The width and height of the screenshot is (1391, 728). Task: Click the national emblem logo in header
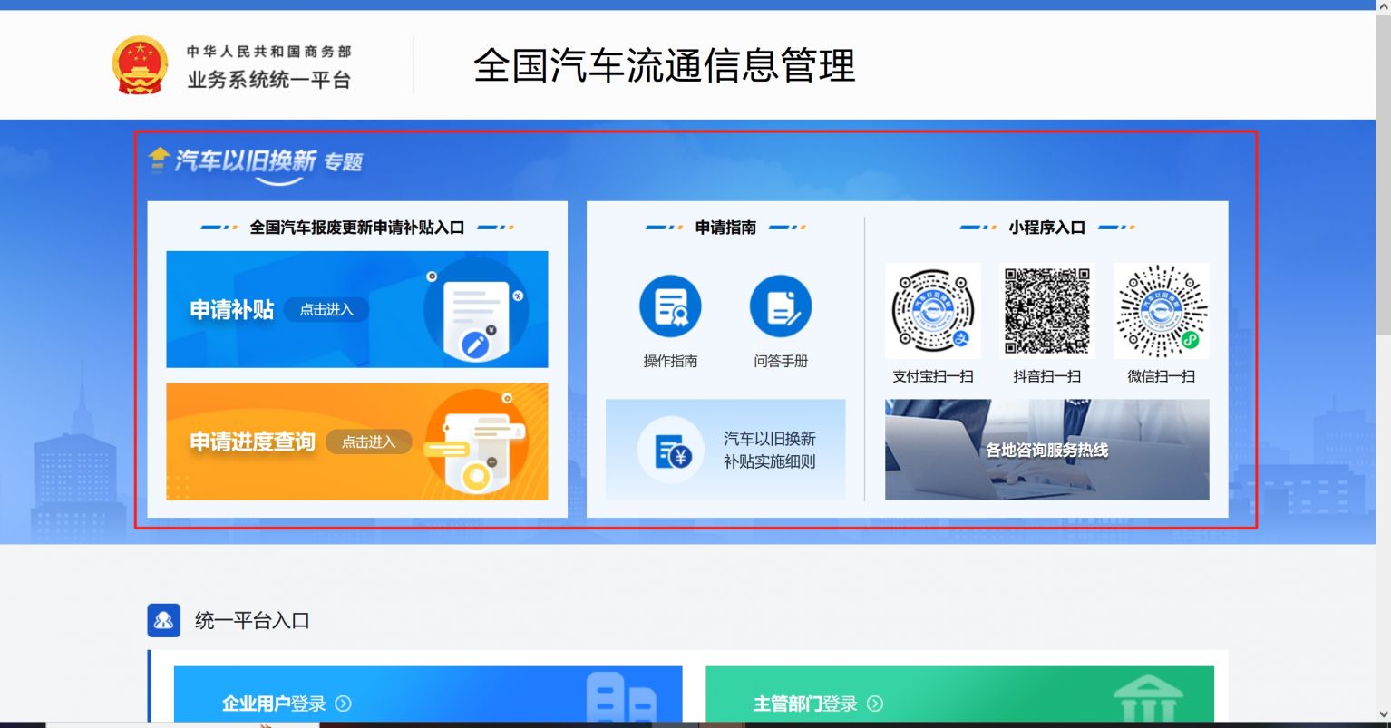coord(140,65)
